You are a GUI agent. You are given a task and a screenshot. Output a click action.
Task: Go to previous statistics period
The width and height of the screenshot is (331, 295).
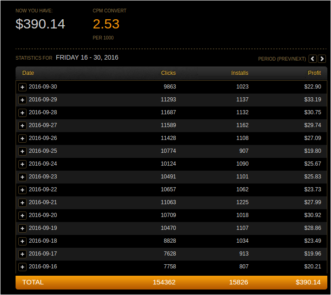[313, 59]
